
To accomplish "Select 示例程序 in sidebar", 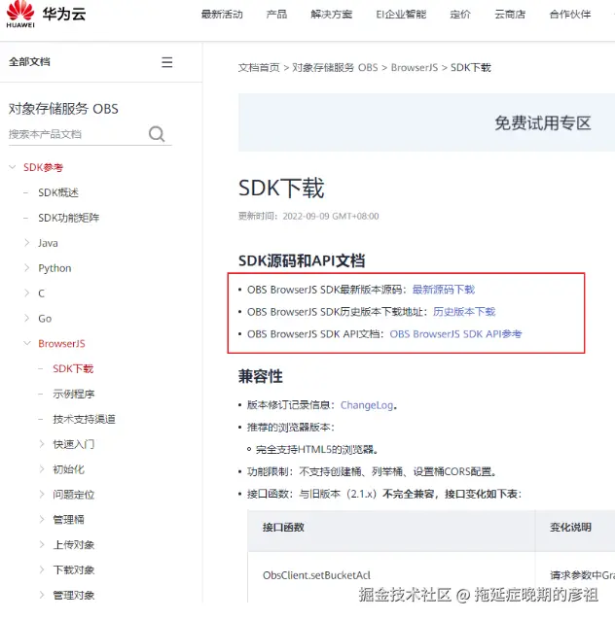I will [x=74, y=394].
